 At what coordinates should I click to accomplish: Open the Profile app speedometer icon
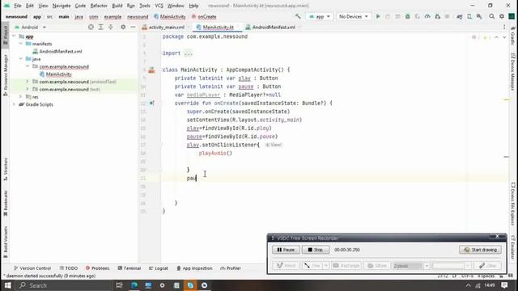(x=427, y=16)
